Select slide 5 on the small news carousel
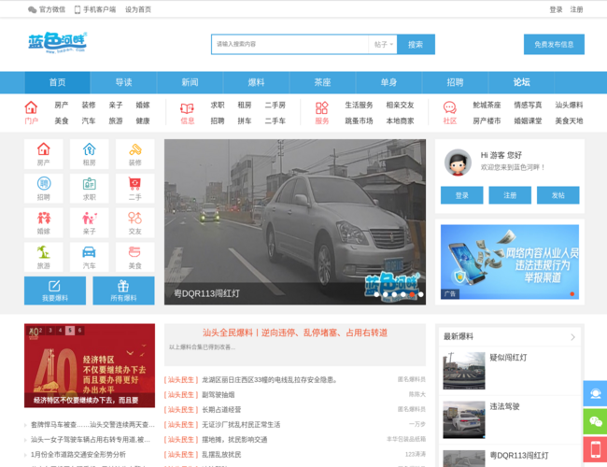 pyautogui.click(x=70, y=331)
